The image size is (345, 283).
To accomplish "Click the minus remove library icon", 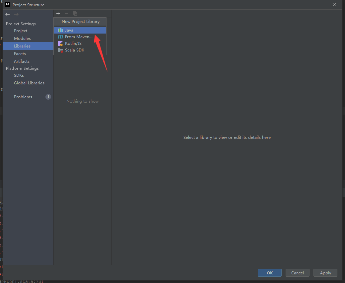I will pyautogui.click(x=67, y=14).
